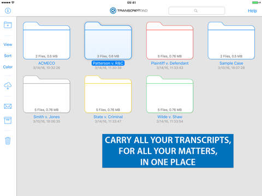This screenshot has width=262, height=196.
Task: Tap the cloud import icon
Action: tap(8, 85)
